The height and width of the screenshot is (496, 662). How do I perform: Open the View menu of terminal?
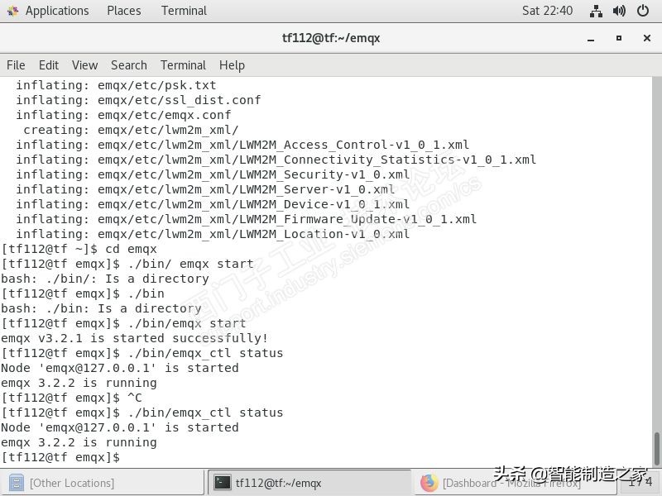[84, 65]
